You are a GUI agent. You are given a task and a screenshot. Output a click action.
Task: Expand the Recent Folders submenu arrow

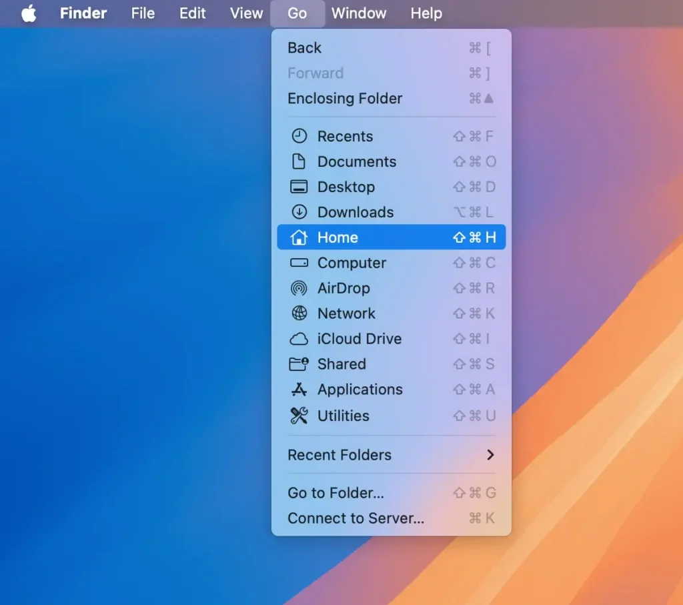click(x=490, y=455)
